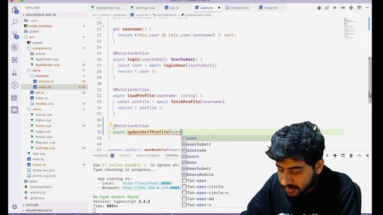This screenshot has height=215, width=383.
Task: Open the localhost:8080 link in terminal
Action: (x=147, y=183)
